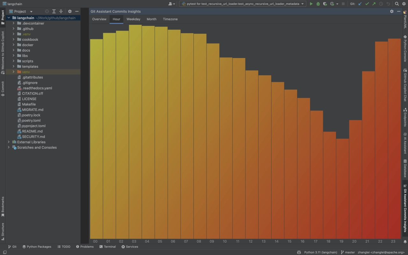Toggle the Terminal tool window at the bottom
The width and height of the screenshot is (408, 255).
pyautogui.click(x=107, y=247)
